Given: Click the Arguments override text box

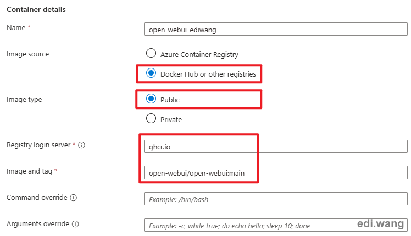Looking at the screenshot, I should tap(276, 225).
